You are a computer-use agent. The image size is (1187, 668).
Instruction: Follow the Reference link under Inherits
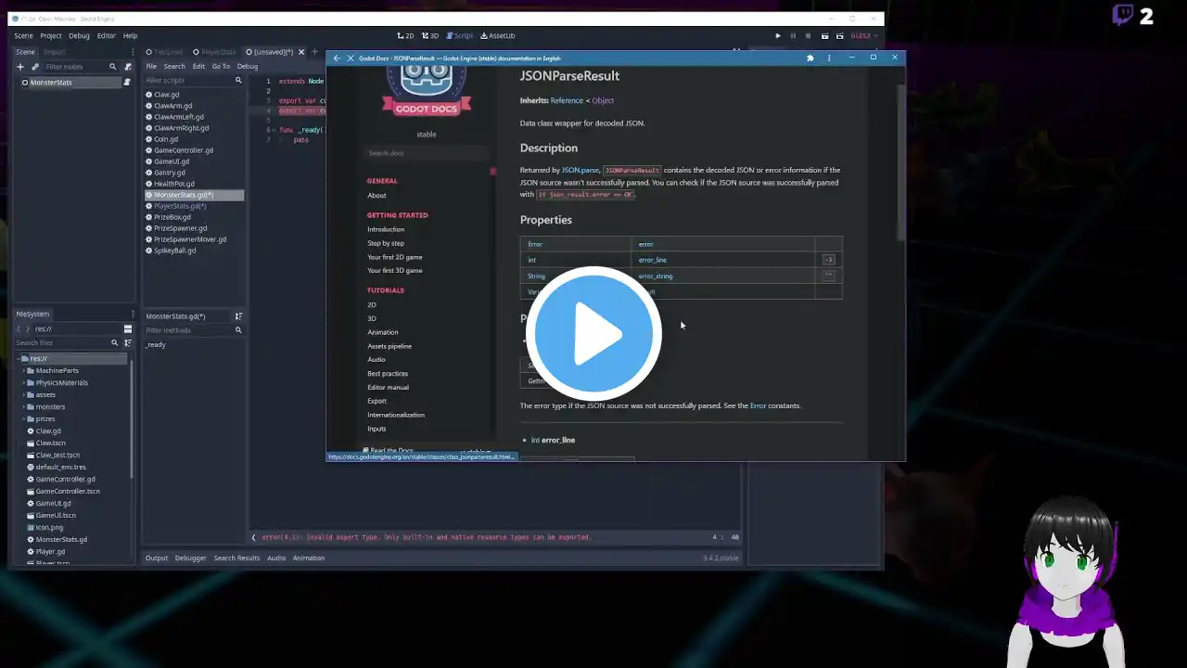click(x=567, y=100)
